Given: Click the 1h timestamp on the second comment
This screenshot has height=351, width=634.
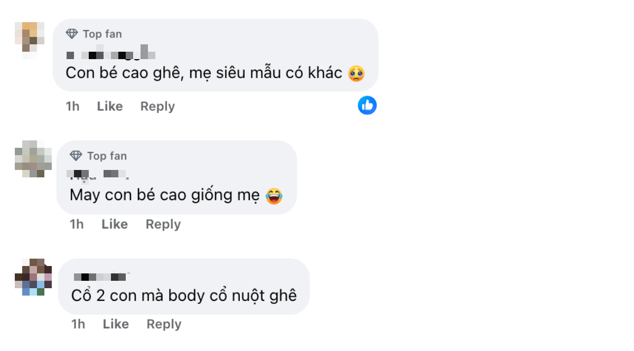Looking at the screenshot, I should click(x=77, y=224).
